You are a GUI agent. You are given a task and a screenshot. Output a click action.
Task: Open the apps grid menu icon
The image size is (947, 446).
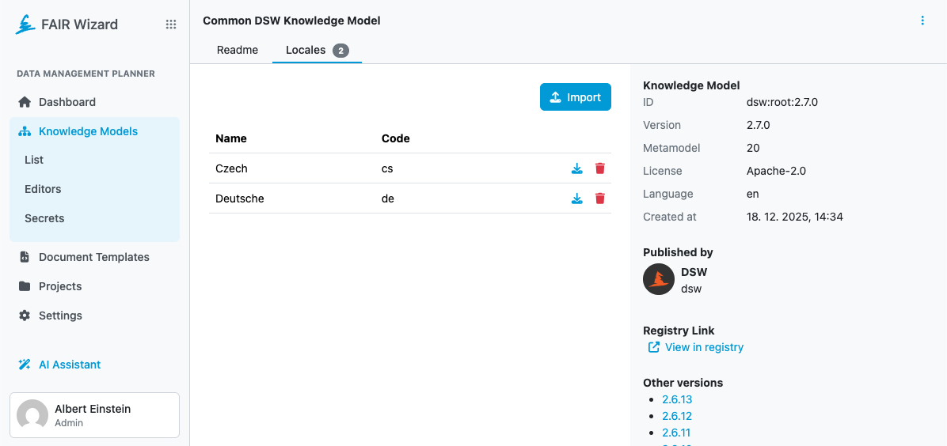pos(171,25)
